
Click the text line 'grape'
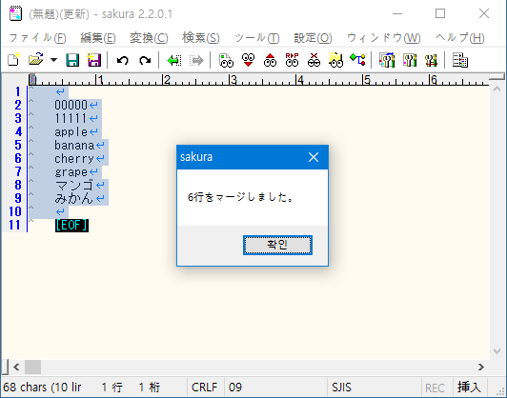click(x=71, y=172)
